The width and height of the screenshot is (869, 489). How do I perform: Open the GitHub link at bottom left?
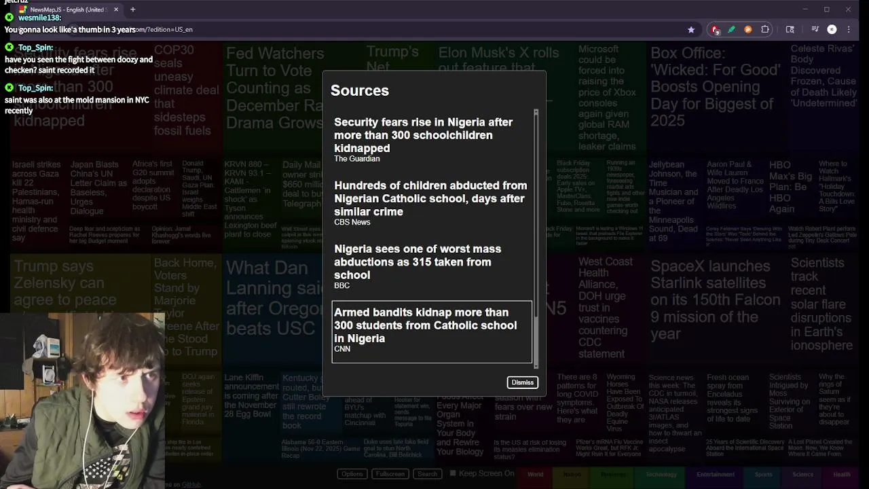pyautogui.click(x=191, y=484)
